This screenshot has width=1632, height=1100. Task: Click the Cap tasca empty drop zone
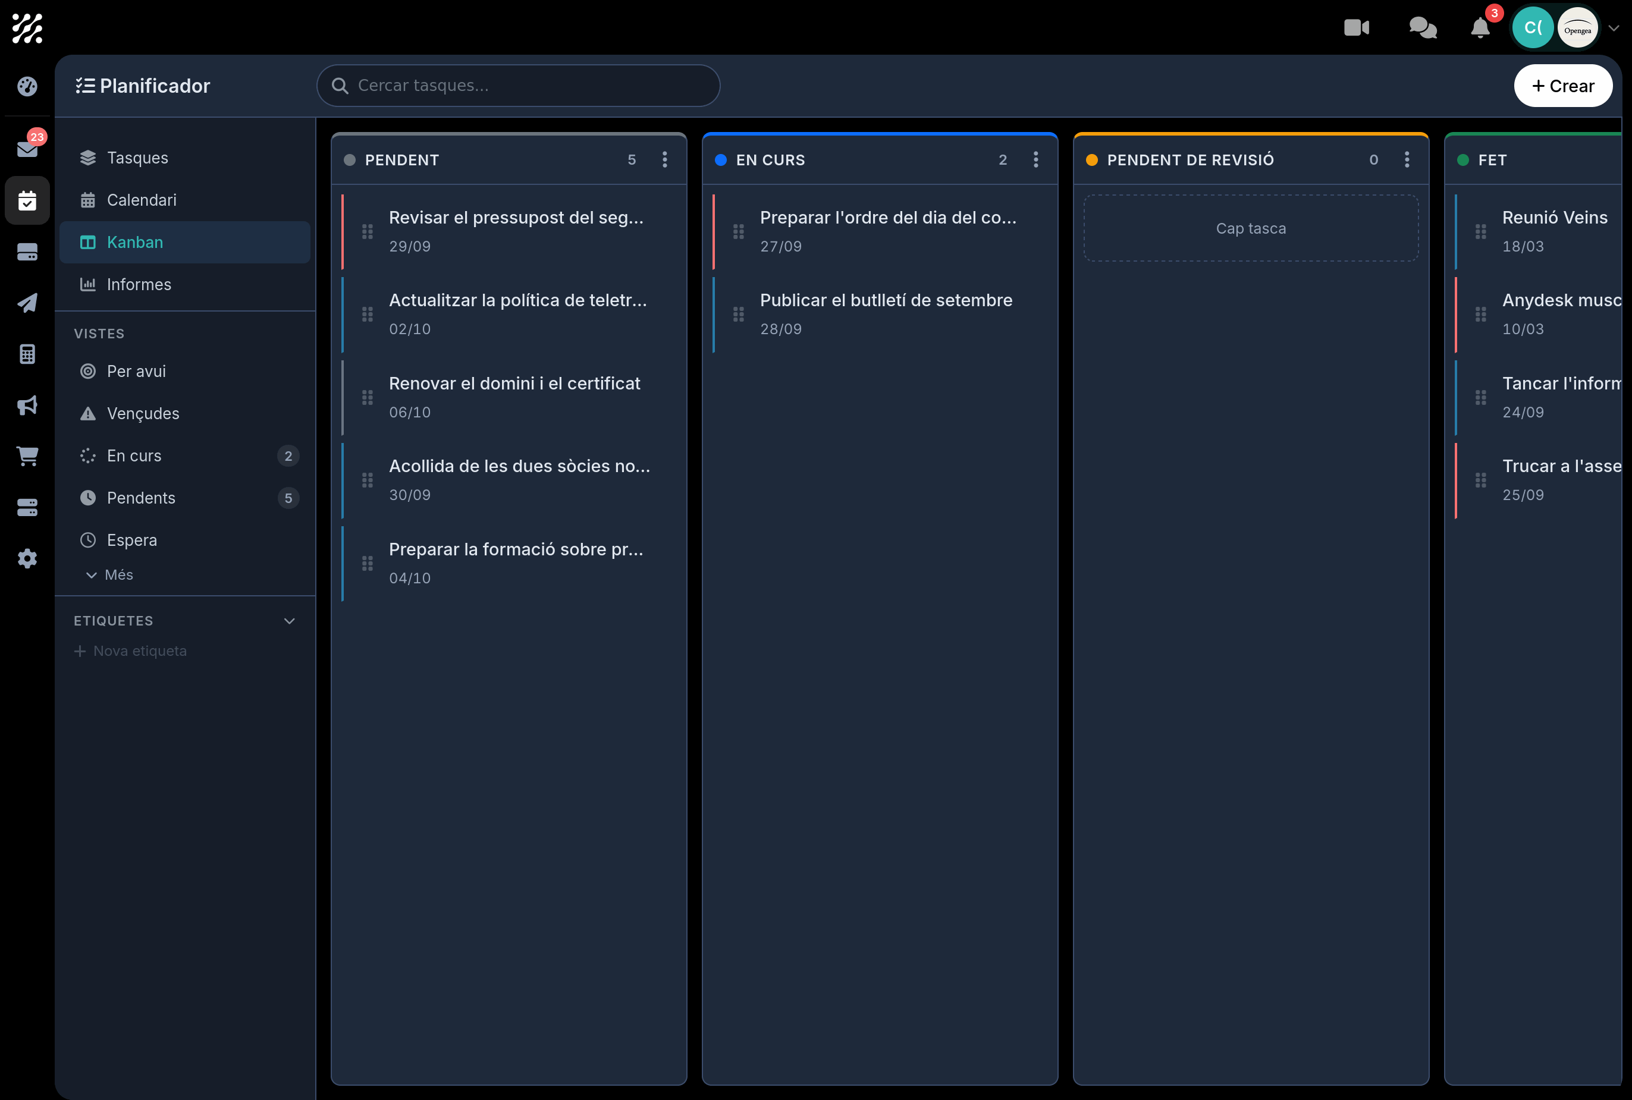pos(1250,228)
